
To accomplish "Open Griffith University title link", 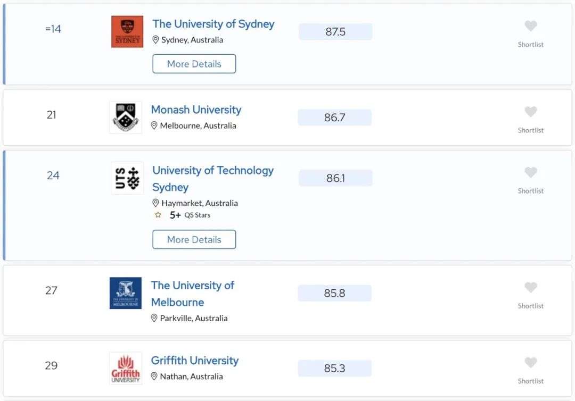I will click(x=195, y=361).
